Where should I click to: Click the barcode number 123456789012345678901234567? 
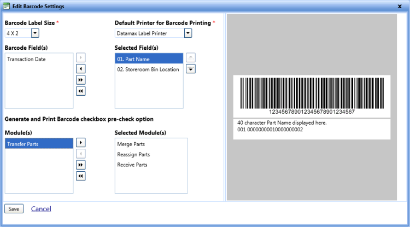[x=312, y=112]
